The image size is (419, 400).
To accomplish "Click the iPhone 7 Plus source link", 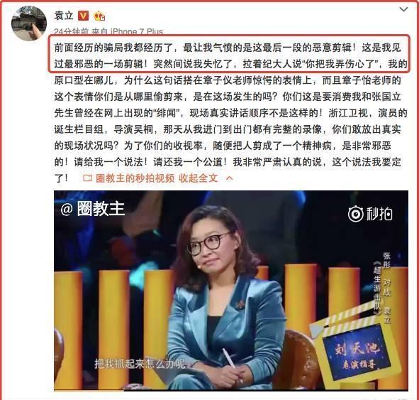I will point(137,31).
